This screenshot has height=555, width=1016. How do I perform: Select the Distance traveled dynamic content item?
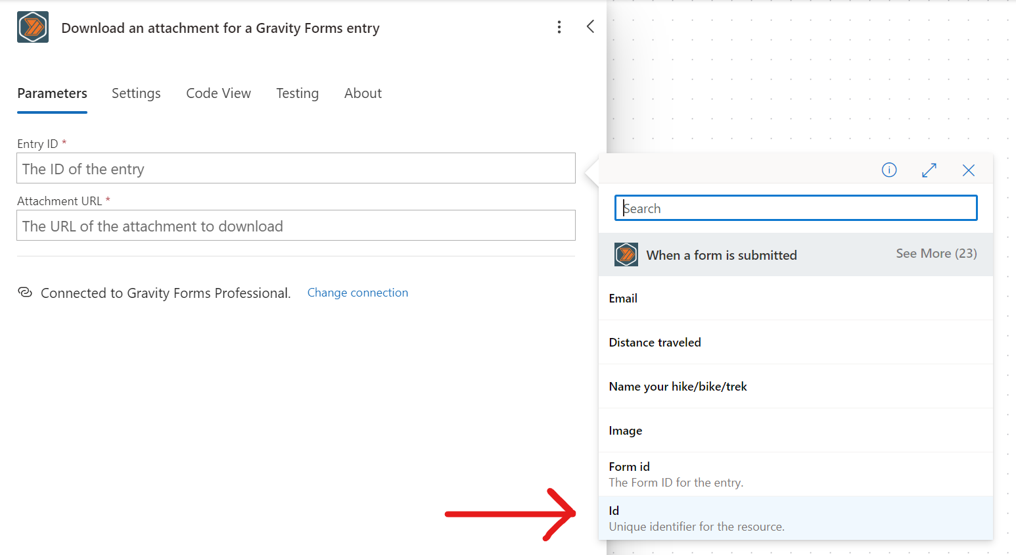(796, 343)
